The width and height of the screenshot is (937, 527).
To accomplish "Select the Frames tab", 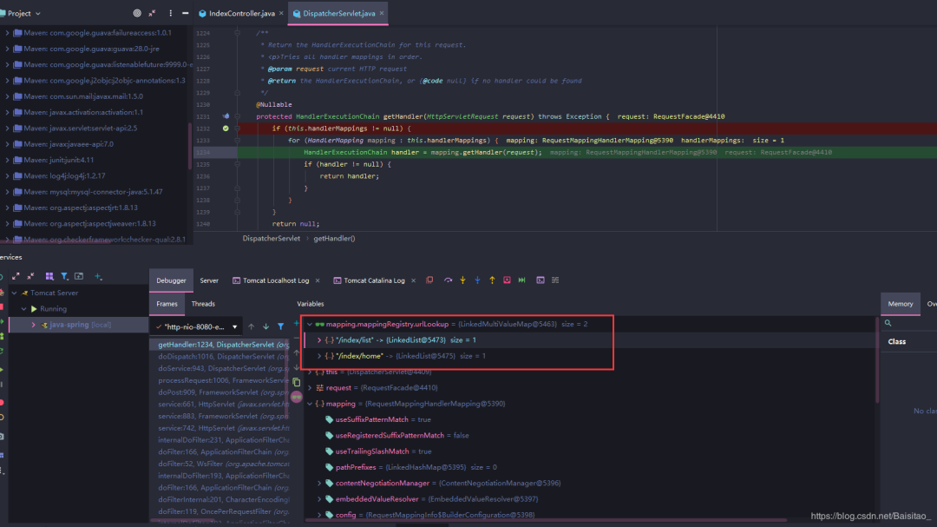I will [167, 304].
